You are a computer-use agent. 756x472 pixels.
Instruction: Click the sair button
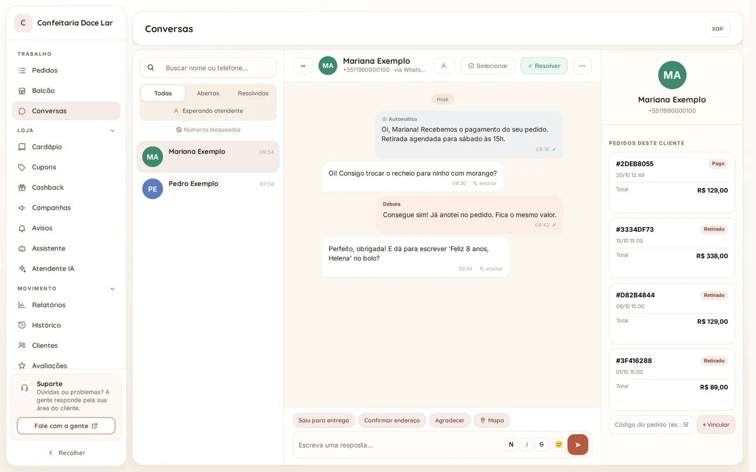tap(718, 29)
